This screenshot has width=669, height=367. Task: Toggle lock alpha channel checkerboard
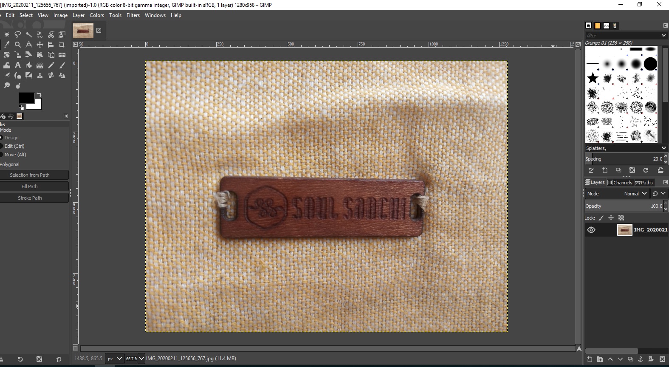pos(621,218)
